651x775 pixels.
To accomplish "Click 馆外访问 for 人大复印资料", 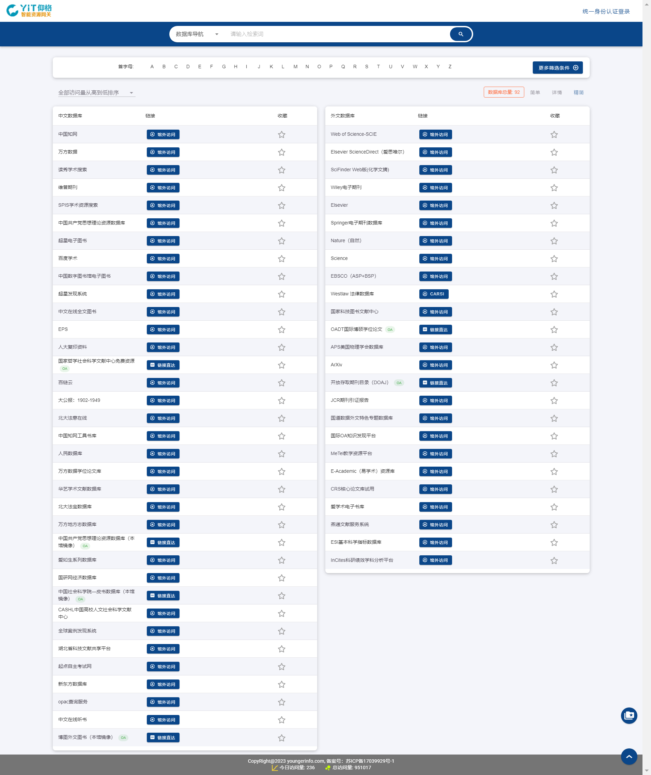I will (163, 347).
